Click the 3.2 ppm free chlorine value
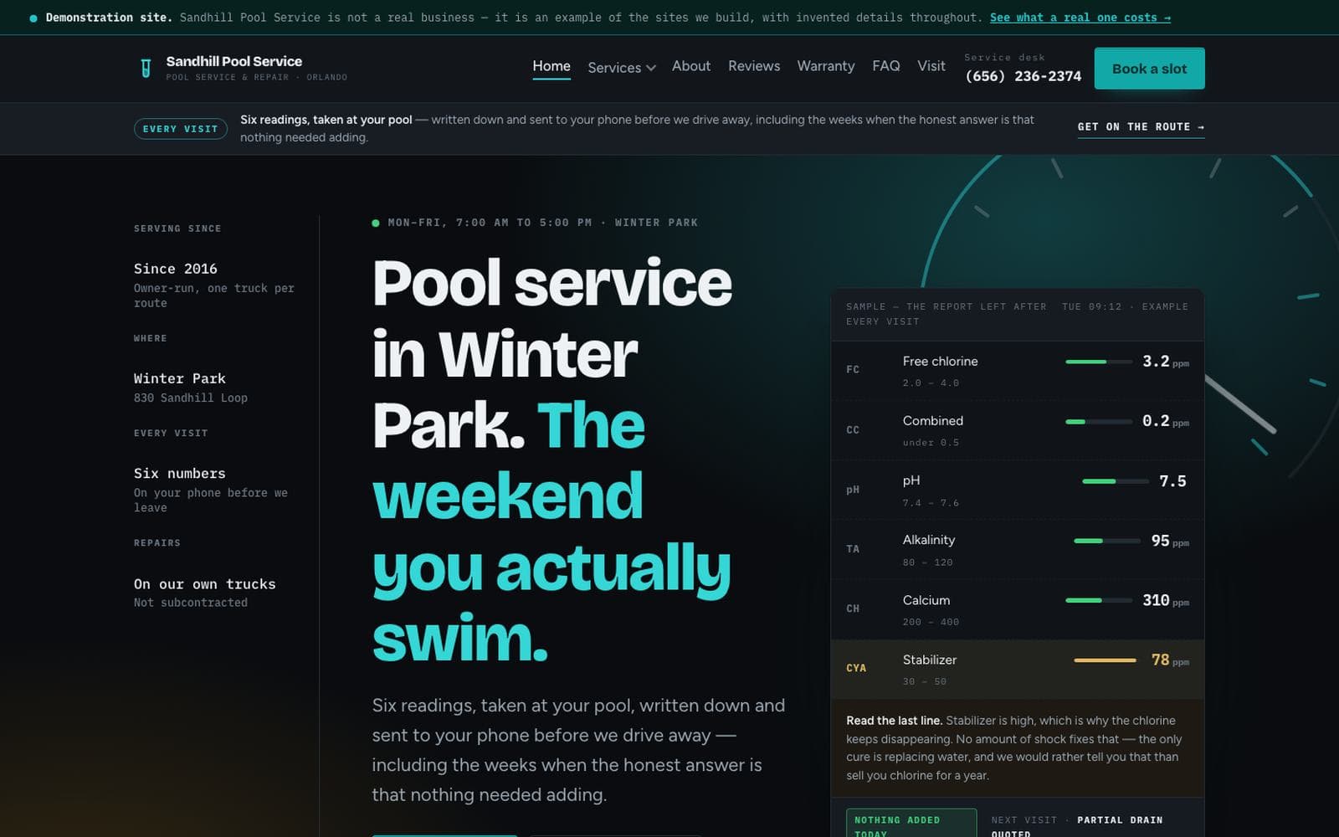 click(1166, 362)
